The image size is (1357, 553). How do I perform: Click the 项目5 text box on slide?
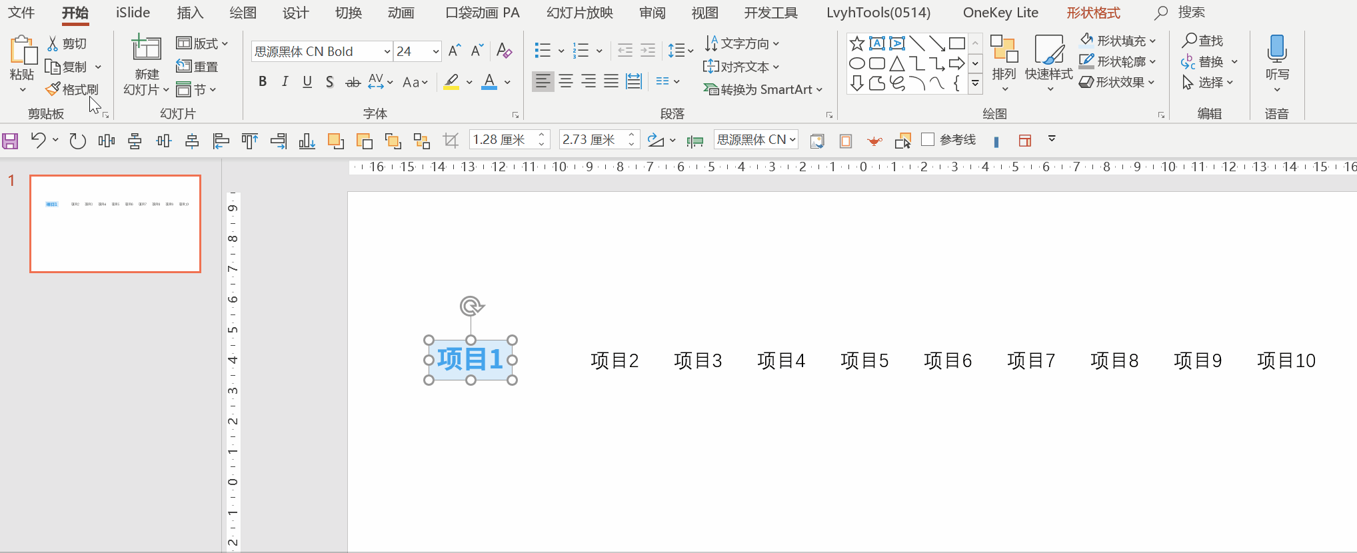(x=864, y=360)
